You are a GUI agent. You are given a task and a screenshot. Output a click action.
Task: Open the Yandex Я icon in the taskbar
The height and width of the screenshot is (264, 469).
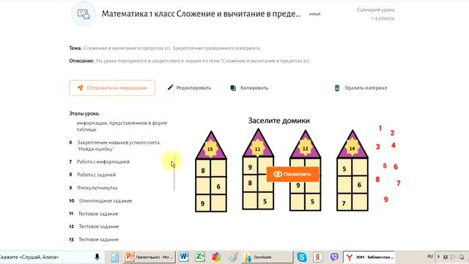317,257
